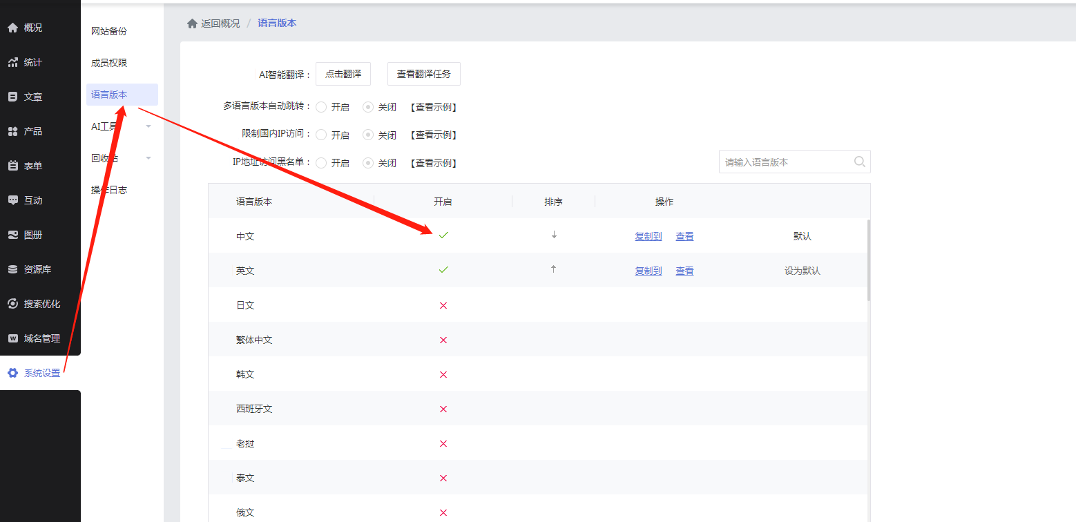Click the language table vertical scrollbar
The height and width of the screenshot is (522, 1076).
tap(868, 261)
